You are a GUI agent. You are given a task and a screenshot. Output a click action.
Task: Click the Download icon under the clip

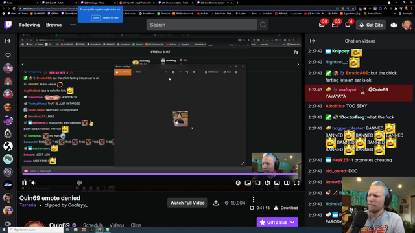pyautogui.click(x=276, y=208)
